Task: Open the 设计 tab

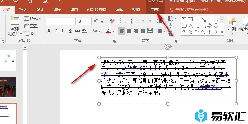Action: tap(40, 10)
